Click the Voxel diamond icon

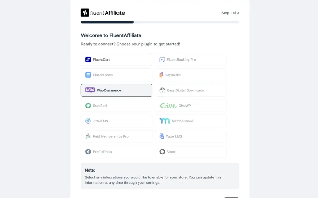click(162, 152)
